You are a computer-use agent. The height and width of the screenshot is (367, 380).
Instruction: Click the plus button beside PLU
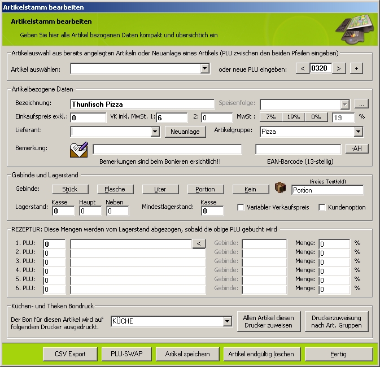[356, 68]
